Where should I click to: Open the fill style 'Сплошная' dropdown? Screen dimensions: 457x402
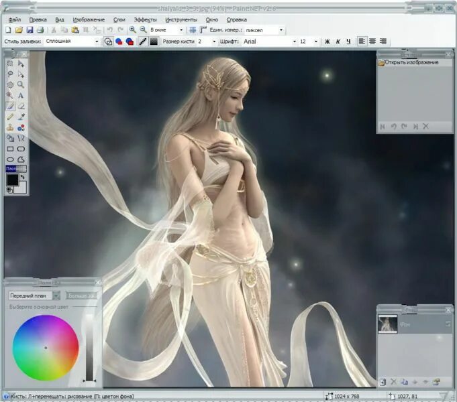pos(97,42)
